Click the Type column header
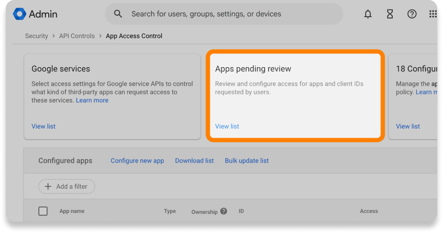 click(170, 211)
